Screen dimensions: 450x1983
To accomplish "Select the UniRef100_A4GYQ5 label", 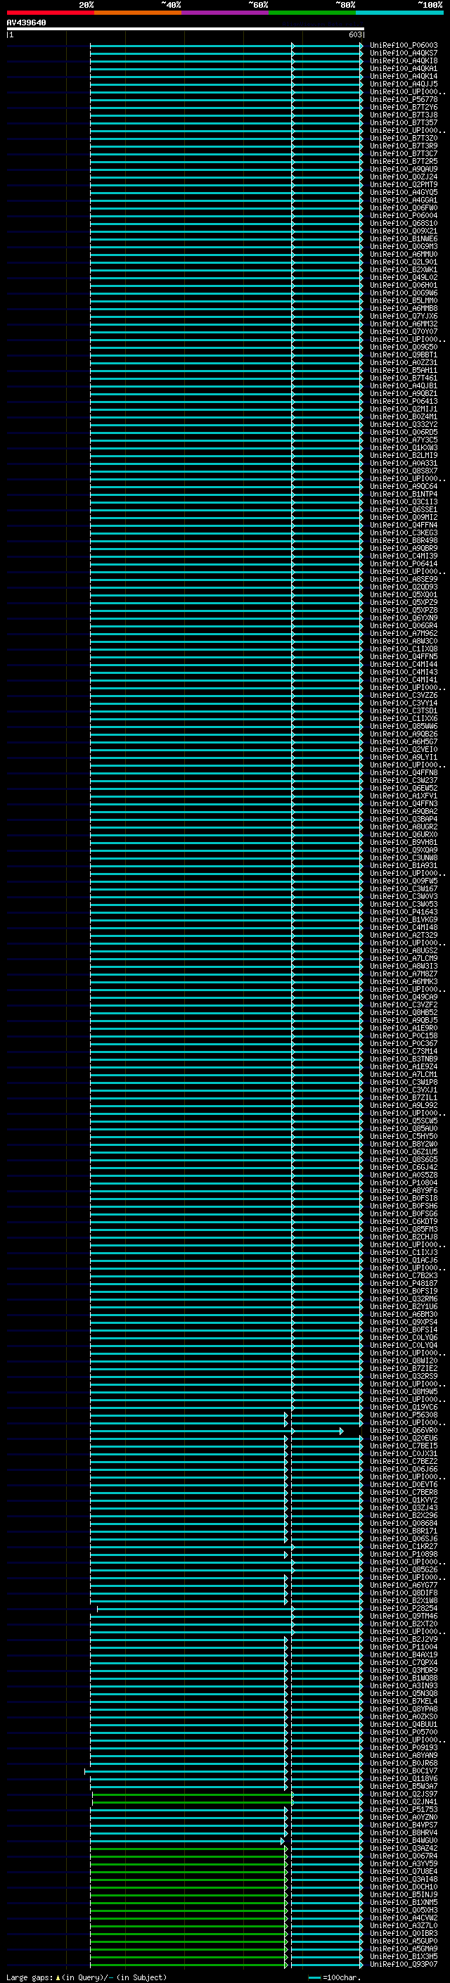I will [404, 193].
